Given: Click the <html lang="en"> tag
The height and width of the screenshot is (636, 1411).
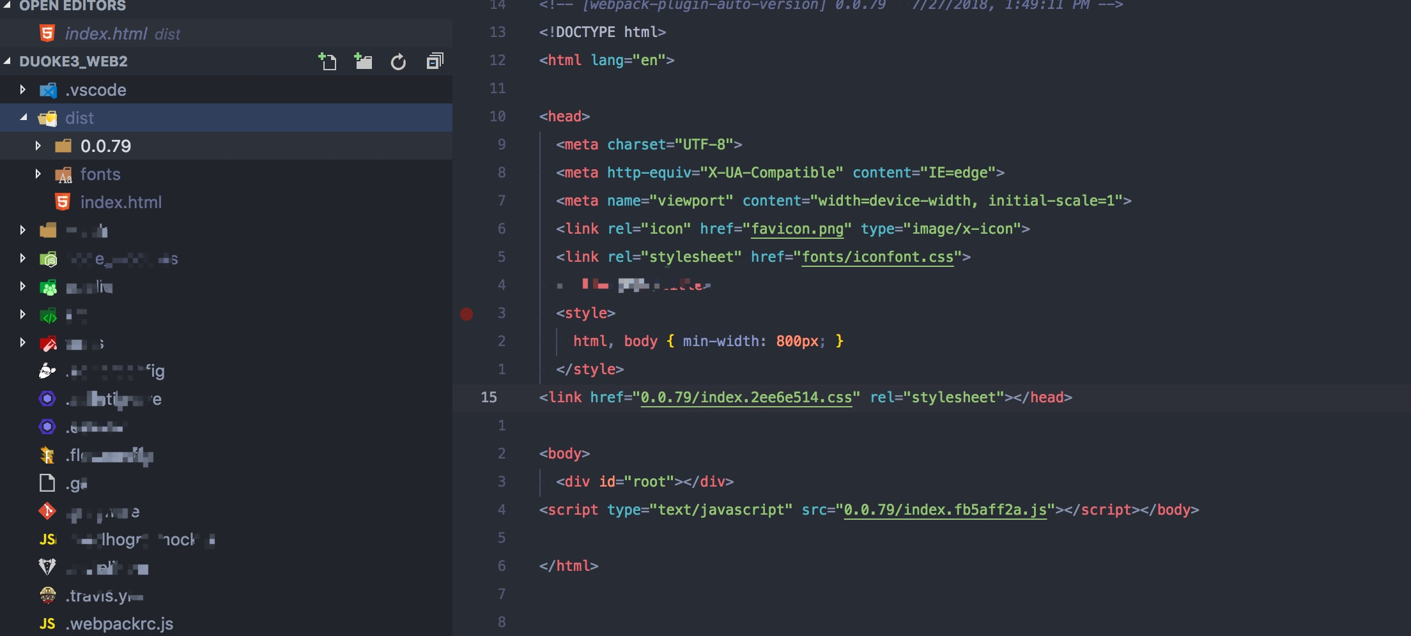Looking at the screenshot, I should [x=606, y=60].
